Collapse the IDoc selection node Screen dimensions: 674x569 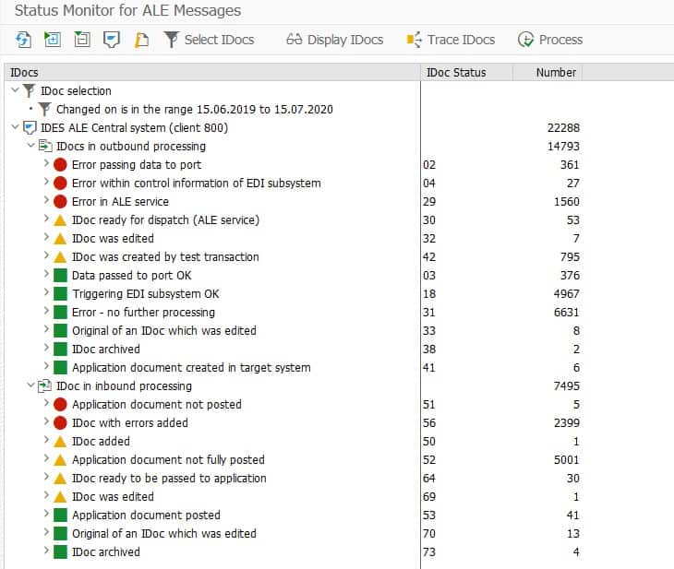click(16, 90)
